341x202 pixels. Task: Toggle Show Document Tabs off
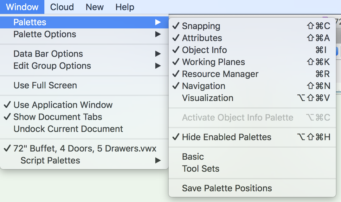[58, 117]
